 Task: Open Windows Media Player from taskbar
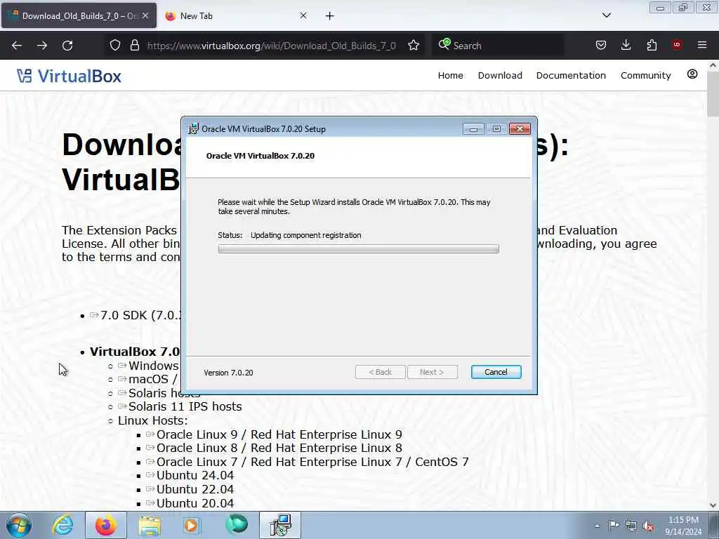pos(192,526)
